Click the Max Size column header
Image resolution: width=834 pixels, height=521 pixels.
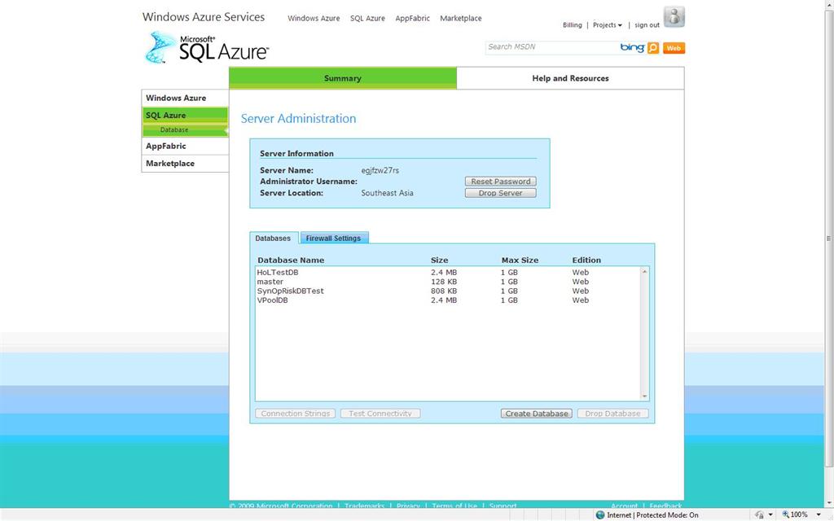[x=520, y=260]
